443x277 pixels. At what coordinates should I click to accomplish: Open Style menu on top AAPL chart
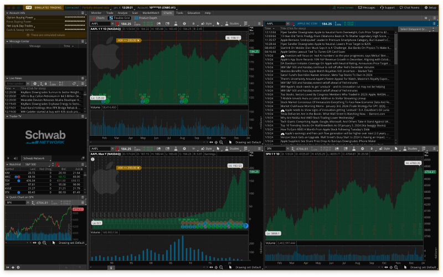[207, 24]
